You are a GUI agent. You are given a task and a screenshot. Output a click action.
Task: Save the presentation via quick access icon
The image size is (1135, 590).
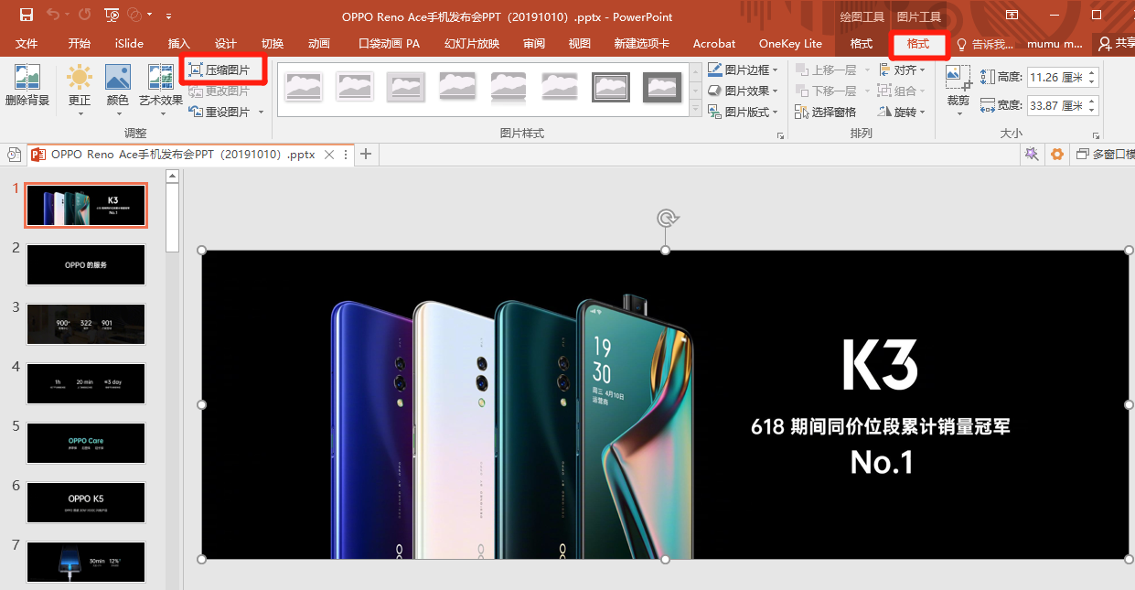26,15
